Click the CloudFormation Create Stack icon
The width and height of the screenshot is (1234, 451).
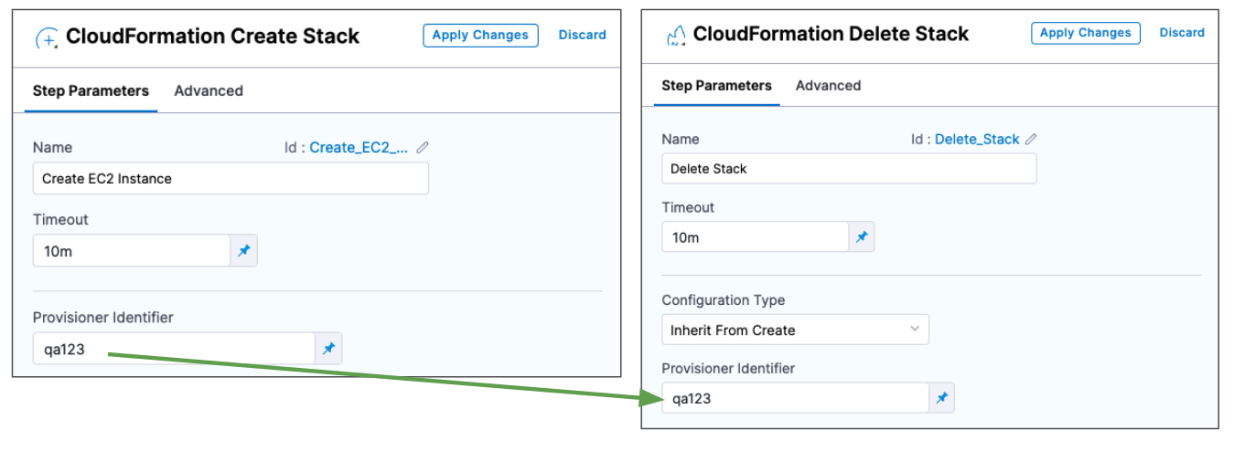click(x=46, y=38)
